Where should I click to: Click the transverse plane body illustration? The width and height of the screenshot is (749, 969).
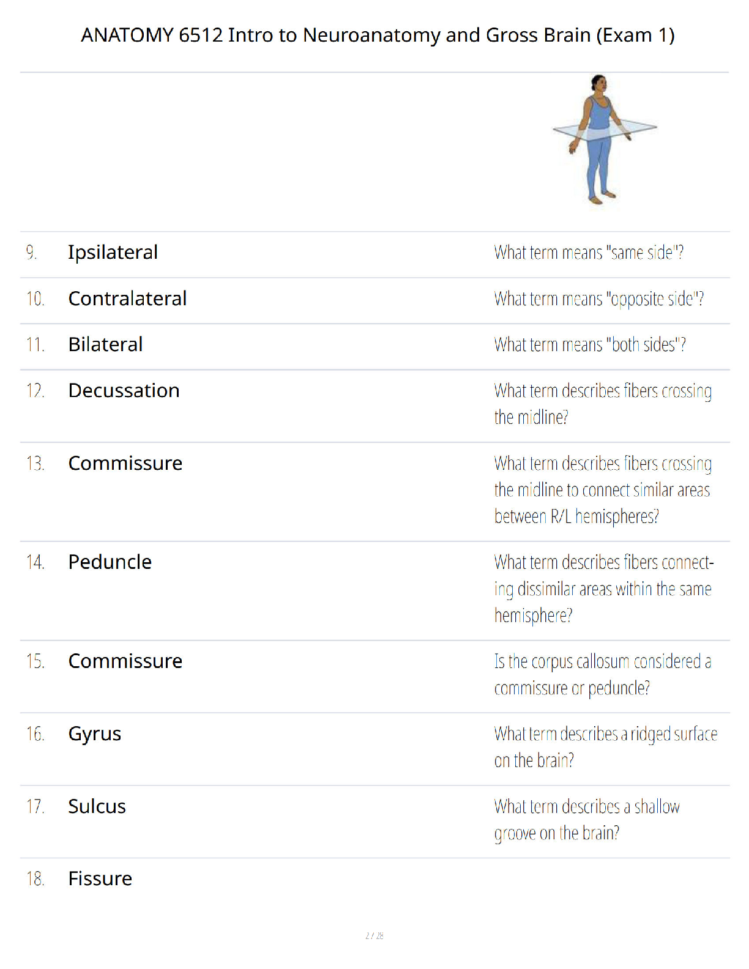point(605,140)
